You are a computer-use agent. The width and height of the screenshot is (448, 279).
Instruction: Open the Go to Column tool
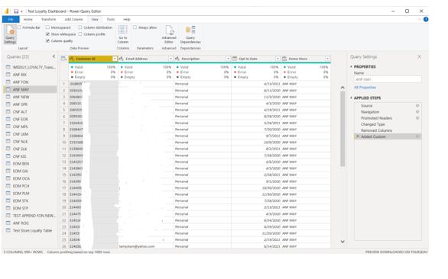(123, 34)
